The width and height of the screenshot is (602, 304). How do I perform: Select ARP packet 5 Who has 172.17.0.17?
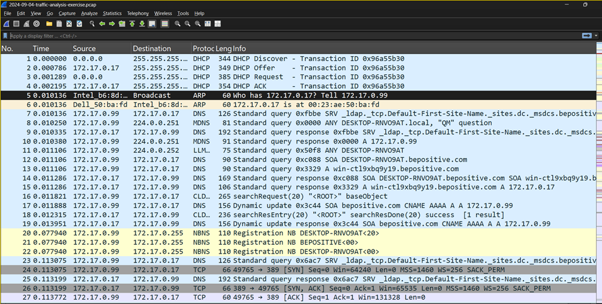[x=298, y=96]
